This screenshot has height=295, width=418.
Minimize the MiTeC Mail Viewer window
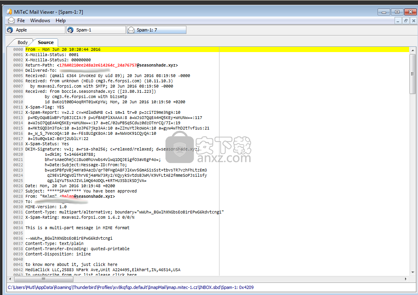coord(384,12)
